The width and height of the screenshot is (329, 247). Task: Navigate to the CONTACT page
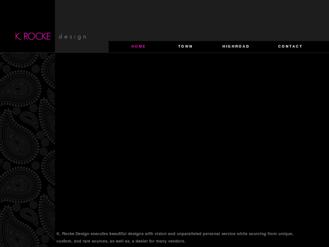coord(290,46)
